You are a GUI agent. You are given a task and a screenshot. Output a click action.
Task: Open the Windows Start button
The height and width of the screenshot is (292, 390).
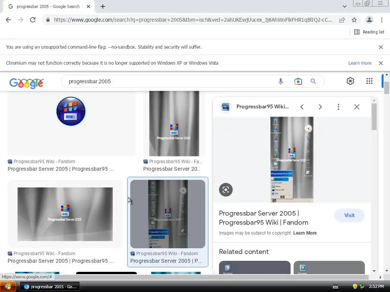click(x=8, y=287)
